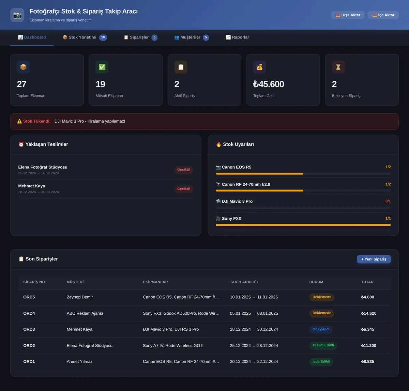The width and height of the screenshot is (409, 391).
Task: Click the hourglass icon on Bekleyen Sipariş card
Action: (338, 67)
